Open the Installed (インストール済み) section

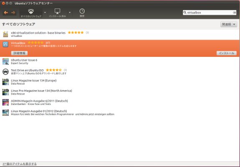tap(58, 13)
